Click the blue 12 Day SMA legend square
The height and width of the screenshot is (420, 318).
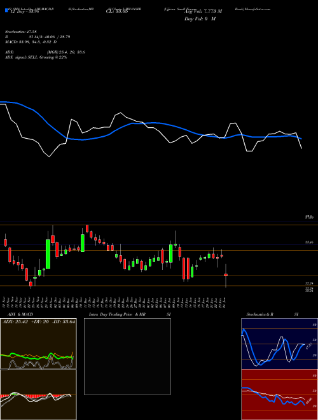tap(6, 11)
